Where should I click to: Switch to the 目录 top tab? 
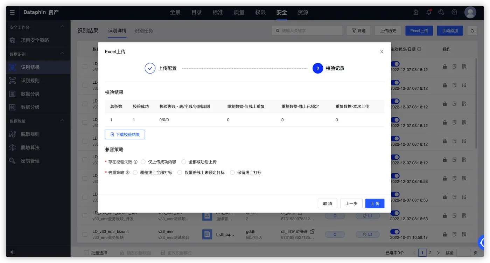pyautogui.click(x=197, y=12)
